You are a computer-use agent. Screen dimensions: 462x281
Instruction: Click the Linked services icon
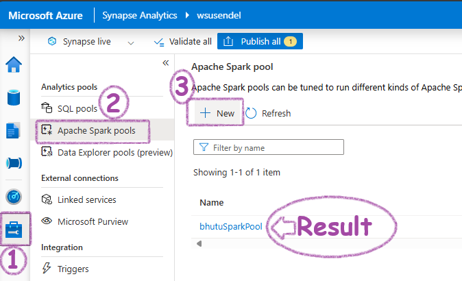[47, 199]
